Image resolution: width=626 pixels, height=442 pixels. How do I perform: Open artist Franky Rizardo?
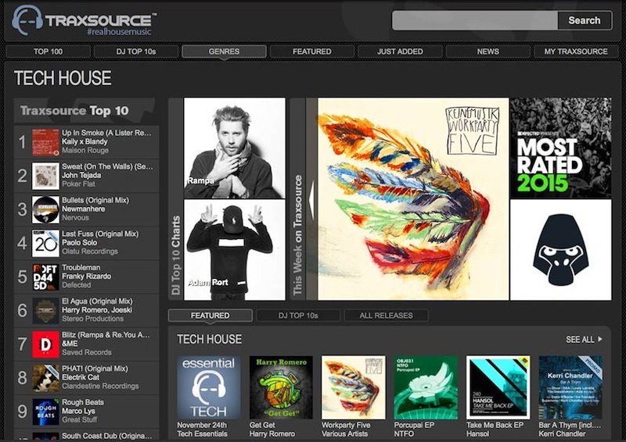click(87, 276)
